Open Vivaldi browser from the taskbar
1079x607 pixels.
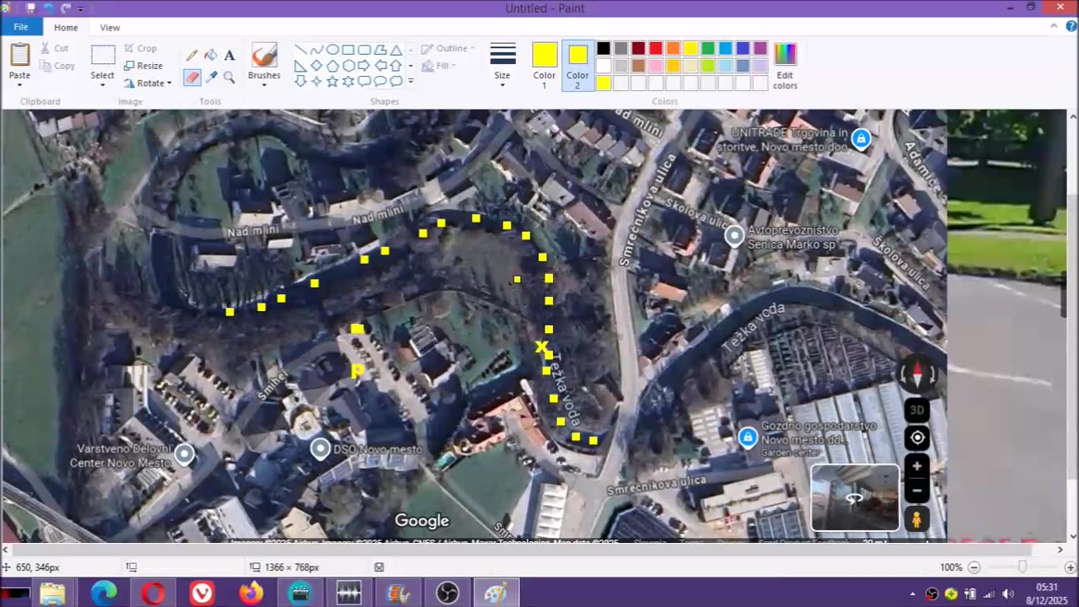(x=201, y=594)
